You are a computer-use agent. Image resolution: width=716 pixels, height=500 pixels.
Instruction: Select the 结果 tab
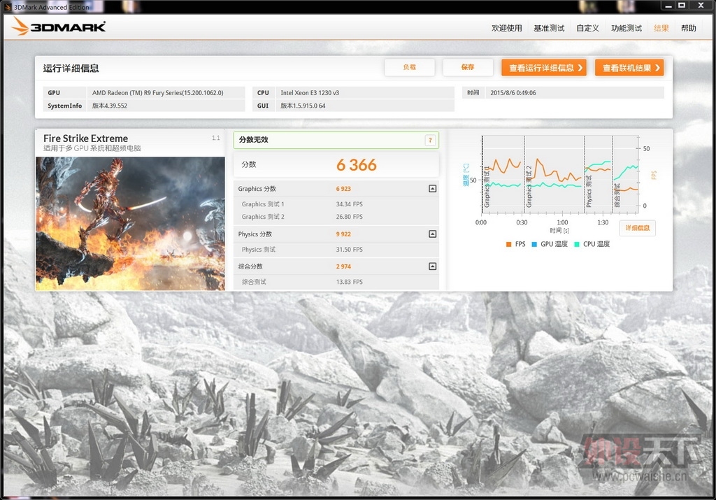[661, 28]
